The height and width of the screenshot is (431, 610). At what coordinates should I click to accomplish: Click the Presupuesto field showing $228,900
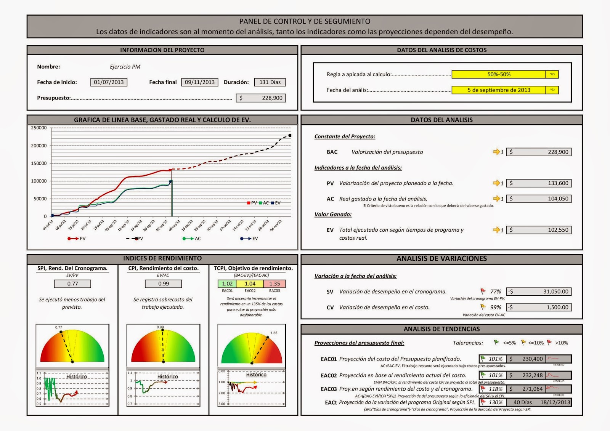(261, 98)
